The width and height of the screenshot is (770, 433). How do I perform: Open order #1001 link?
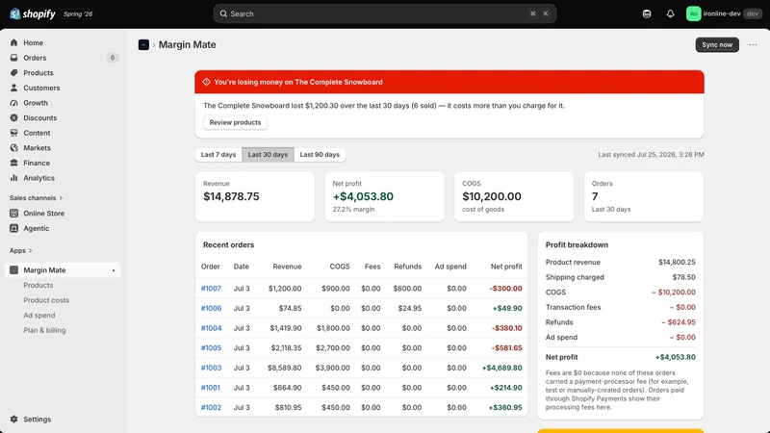(x=211, y=388)
